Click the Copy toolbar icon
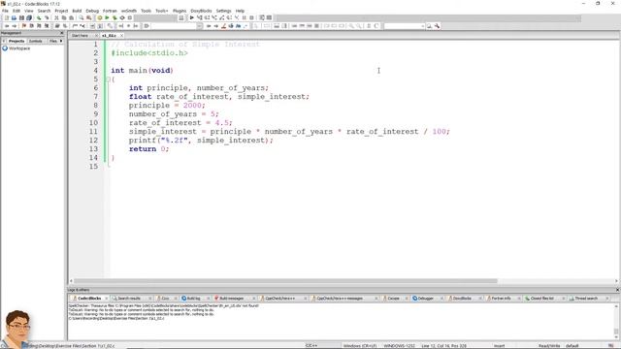 [64, 17]
